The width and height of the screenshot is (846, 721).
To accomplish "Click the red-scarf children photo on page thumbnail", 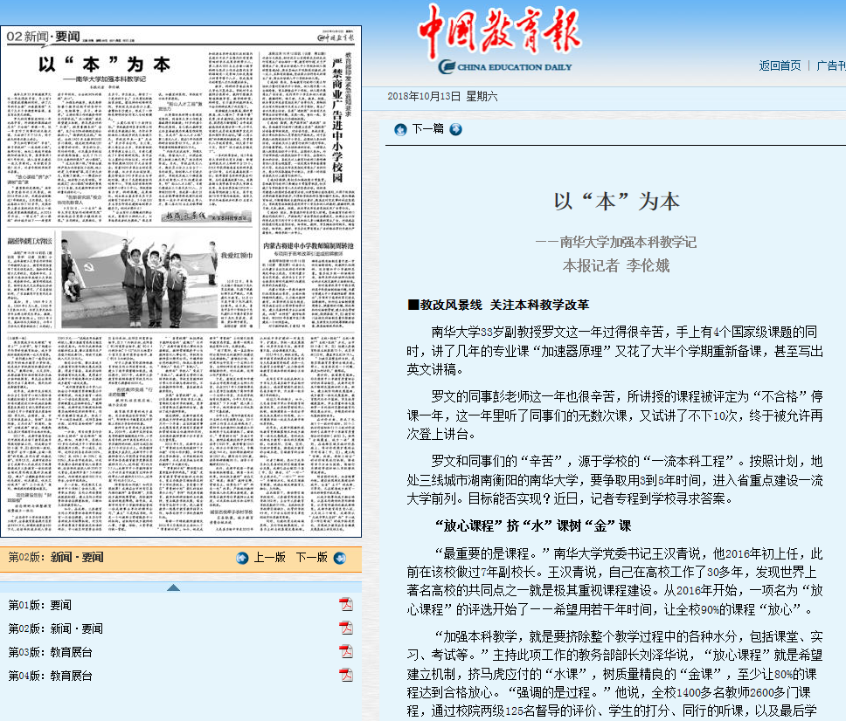I will click(138, 277).
